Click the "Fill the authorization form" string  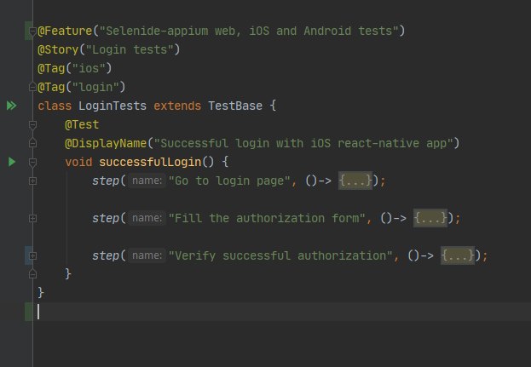click(267, 218)
